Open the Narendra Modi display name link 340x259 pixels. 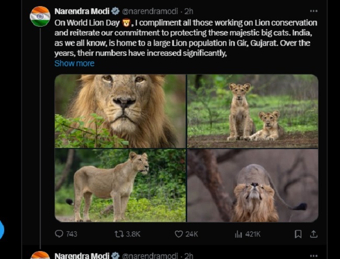[x=82, y=10]
